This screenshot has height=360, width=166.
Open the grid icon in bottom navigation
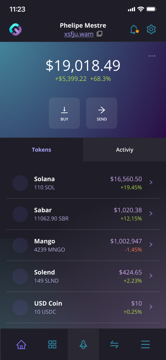pos(52,344)
